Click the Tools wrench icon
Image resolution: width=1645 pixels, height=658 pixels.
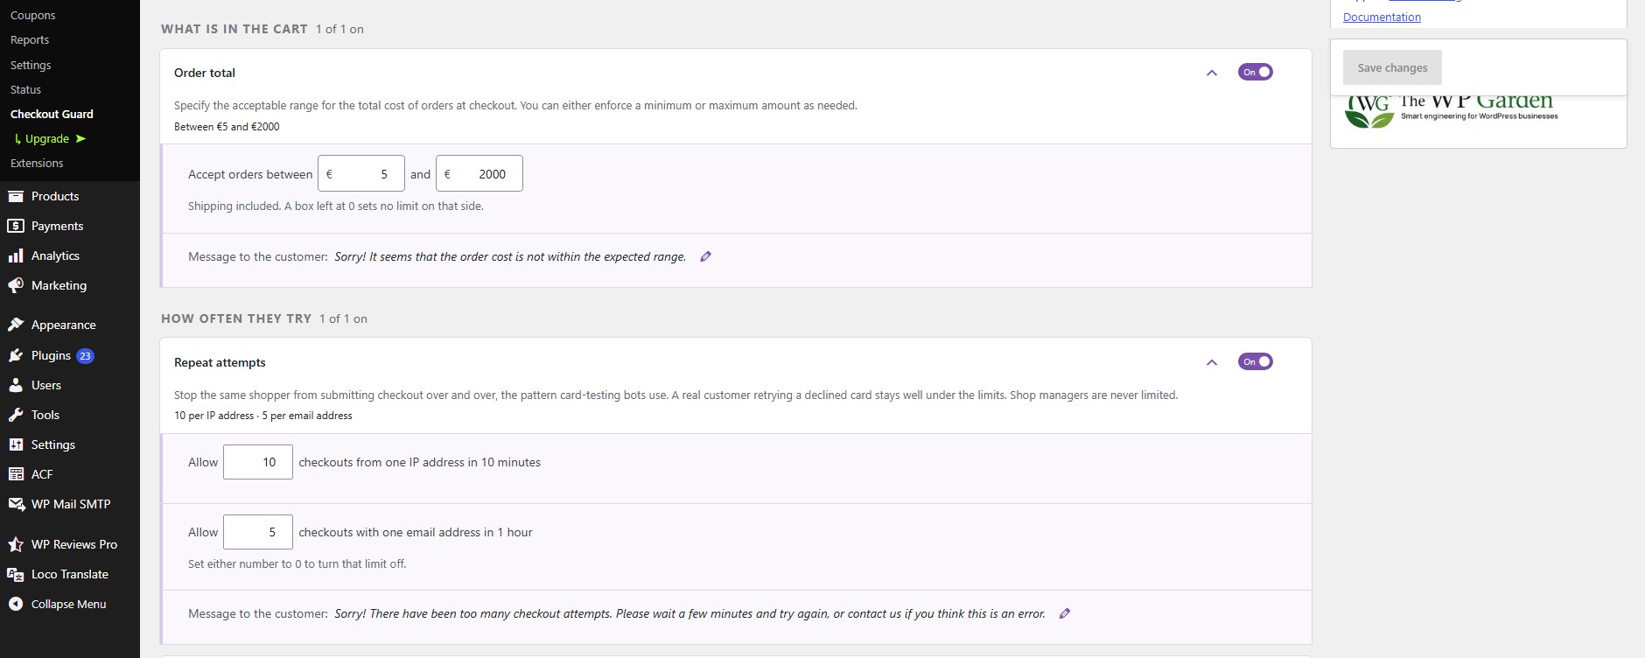pos(16,415)
